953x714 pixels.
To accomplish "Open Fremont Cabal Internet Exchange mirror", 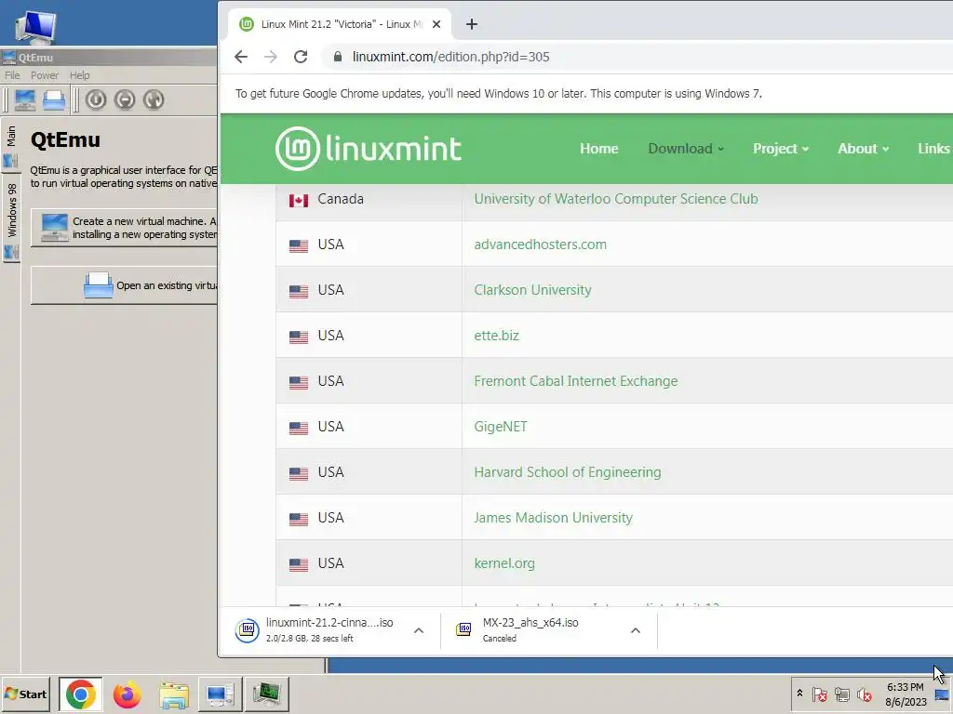I will [575, 381].
